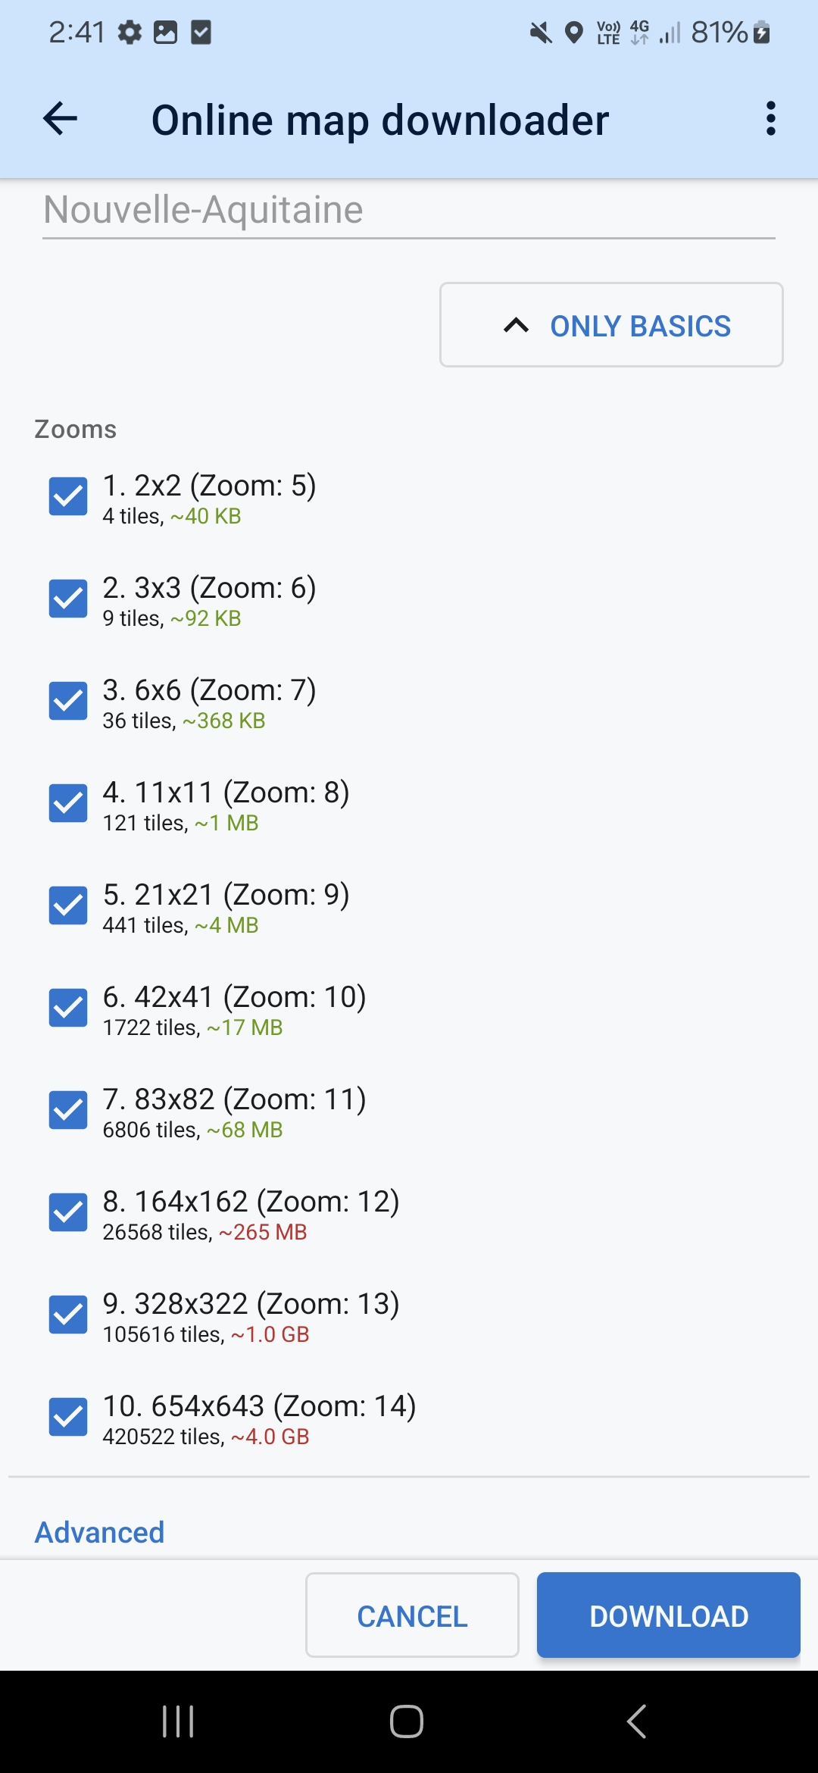This screenshot has height=1773, width=818.
Task: Tap the Android recent apps button
Action: tap(178, 1721)
